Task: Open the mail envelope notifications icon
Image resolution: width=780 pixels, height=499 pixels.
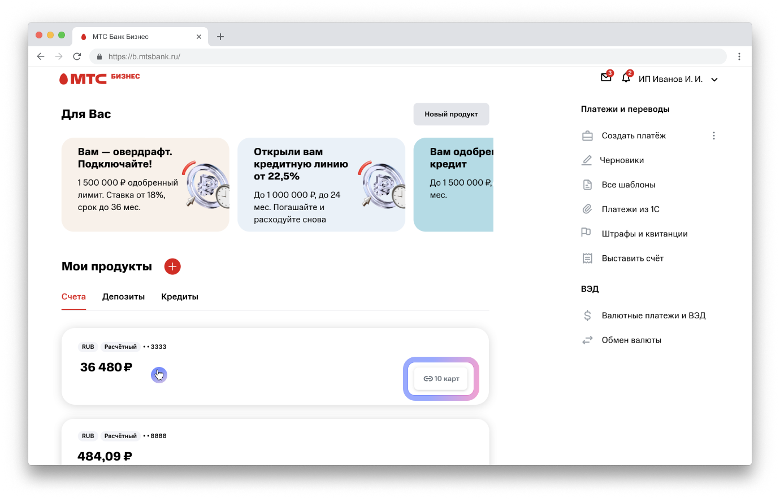Action: [x=606, y=77]
